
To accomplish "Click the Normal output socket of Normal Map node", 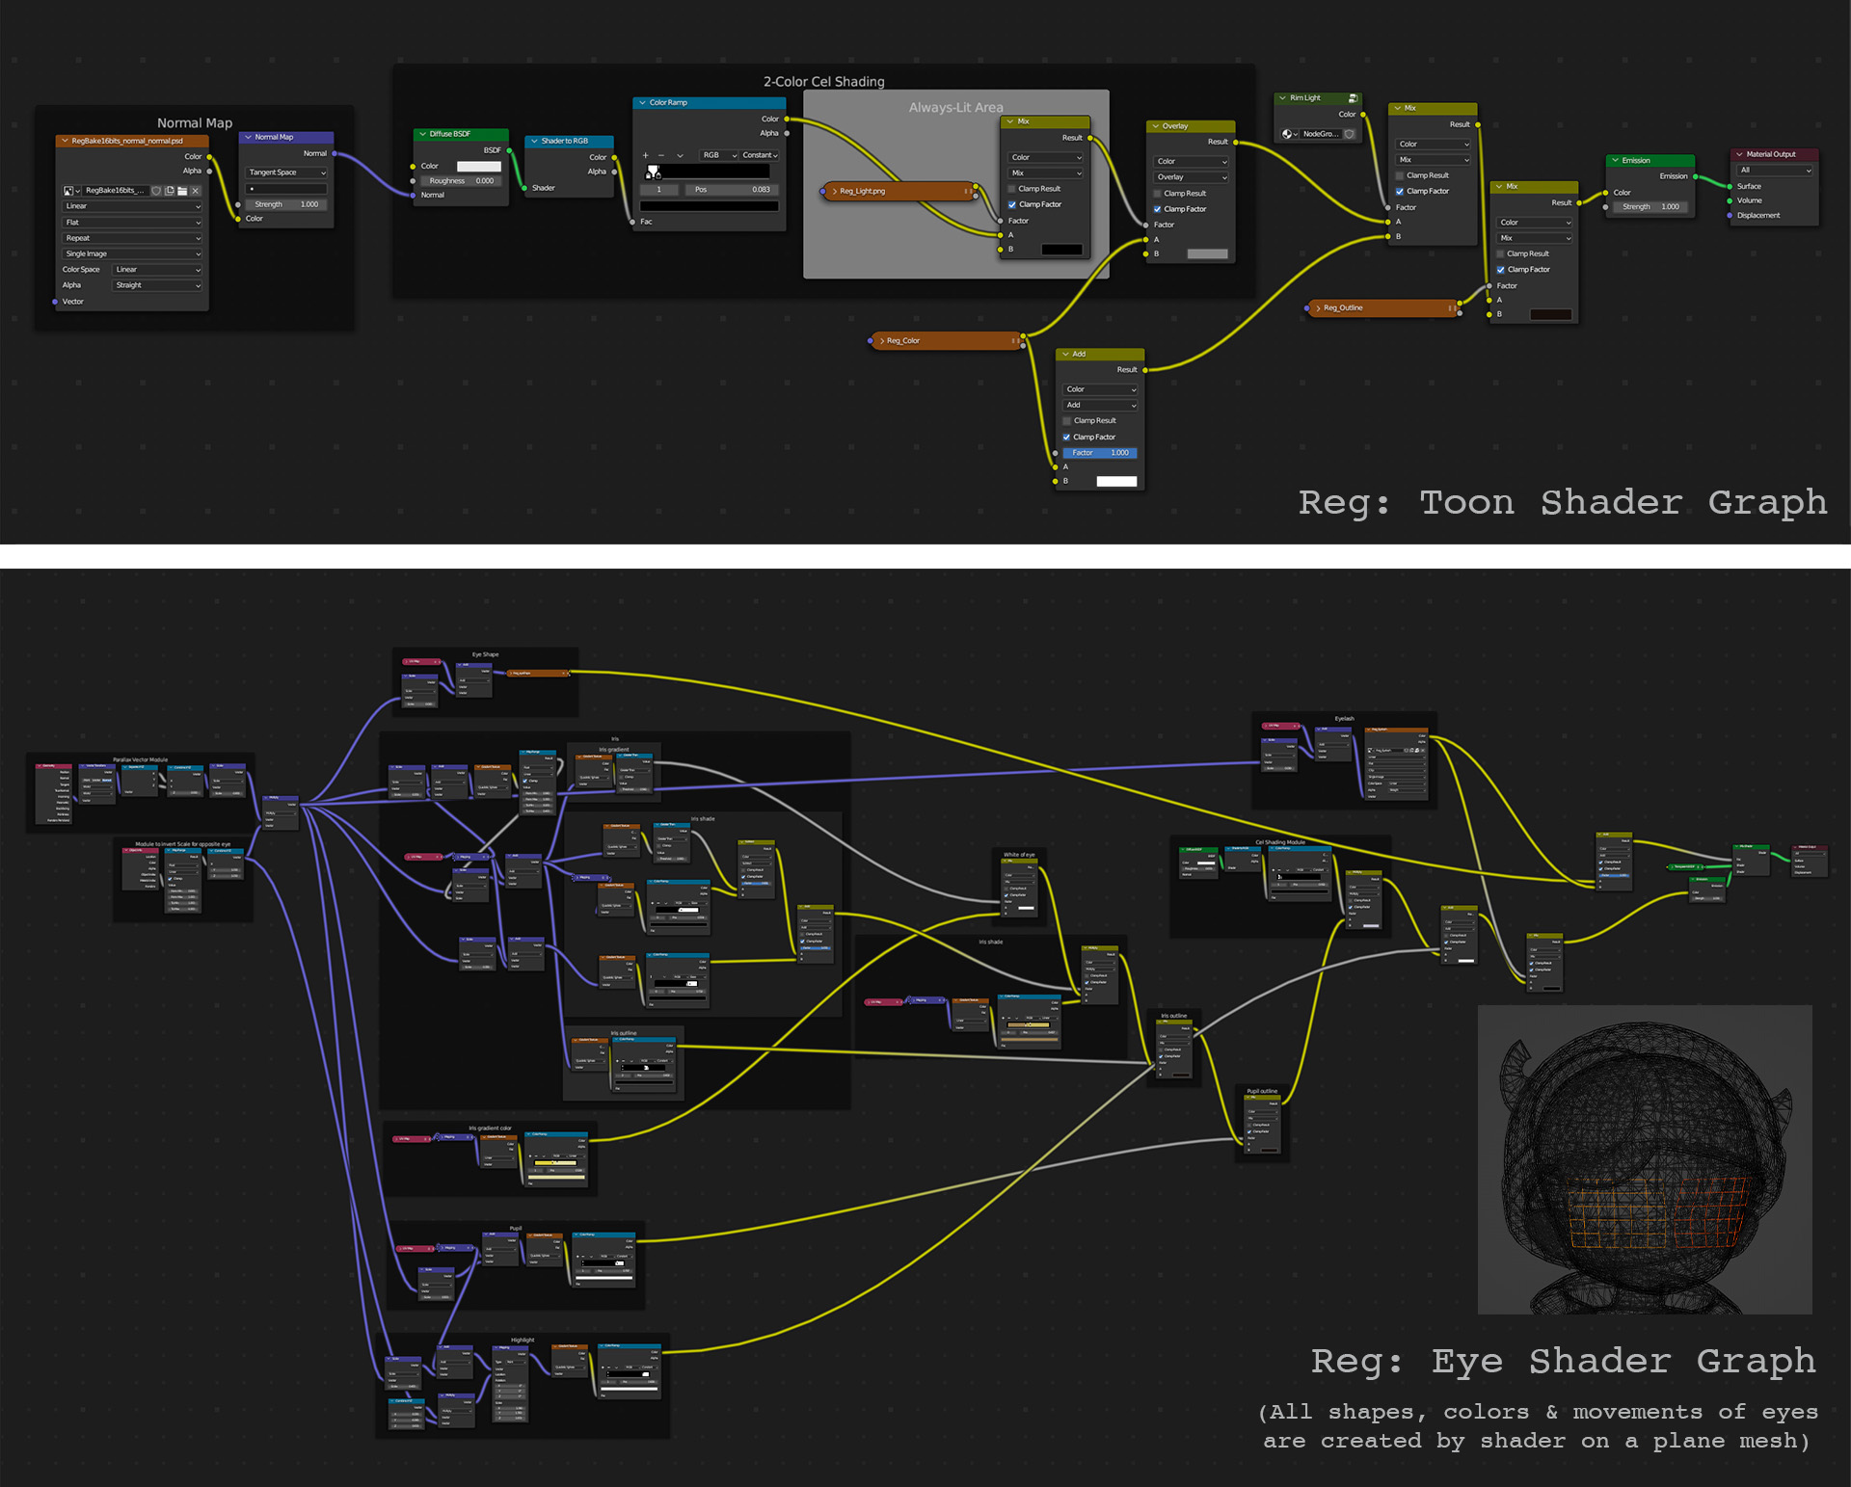I will pyautogui.click(x=334, y=153).
